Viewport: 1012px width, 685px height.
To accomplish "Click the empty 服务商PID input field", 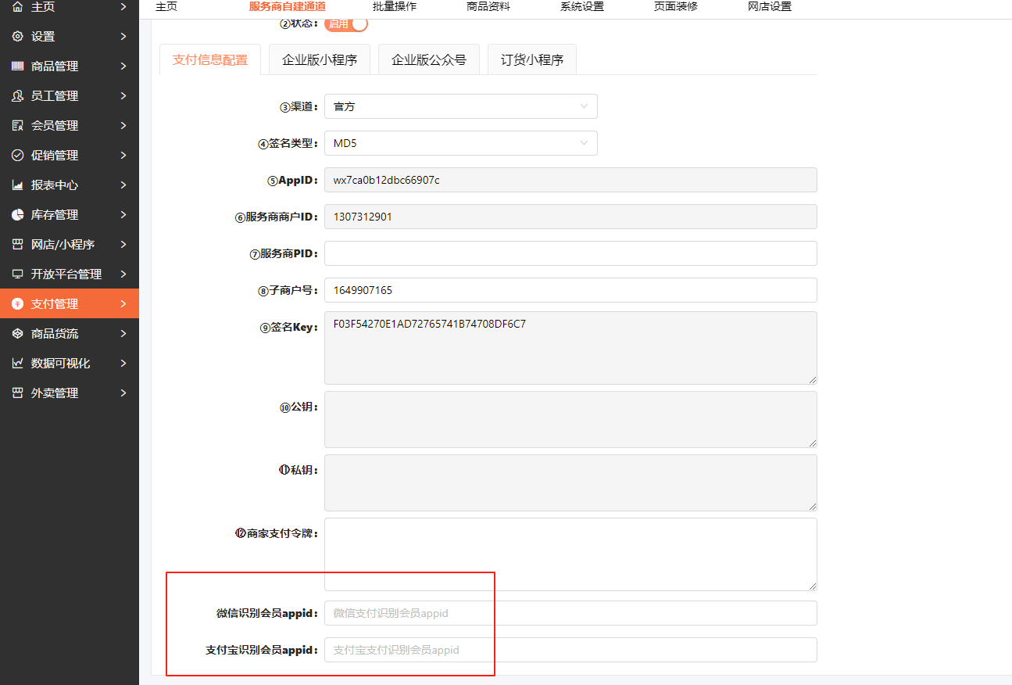I will click(x=570, y=253).
